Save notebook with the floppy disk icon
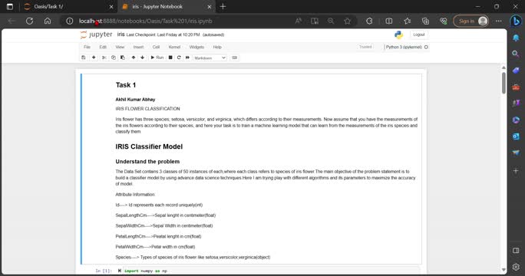 coord(84,58)
